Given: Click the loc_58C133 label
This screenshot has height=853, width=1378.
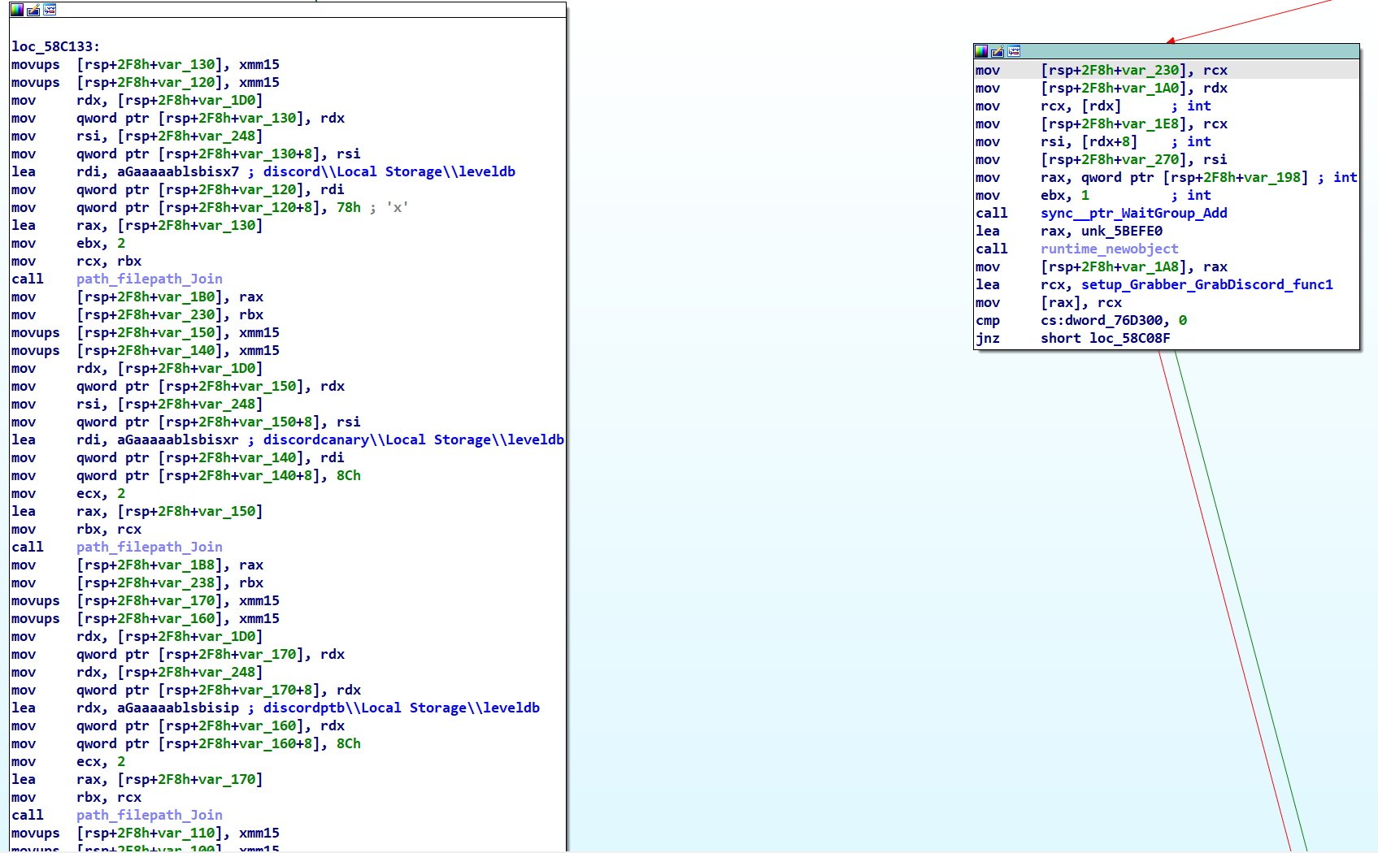Looking at the screenshot, I should point(54,46).
